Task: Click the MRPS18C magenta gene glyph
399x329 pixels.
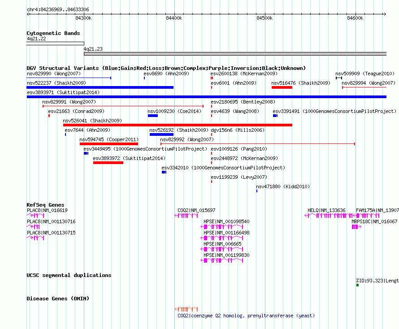Action: 356,227
